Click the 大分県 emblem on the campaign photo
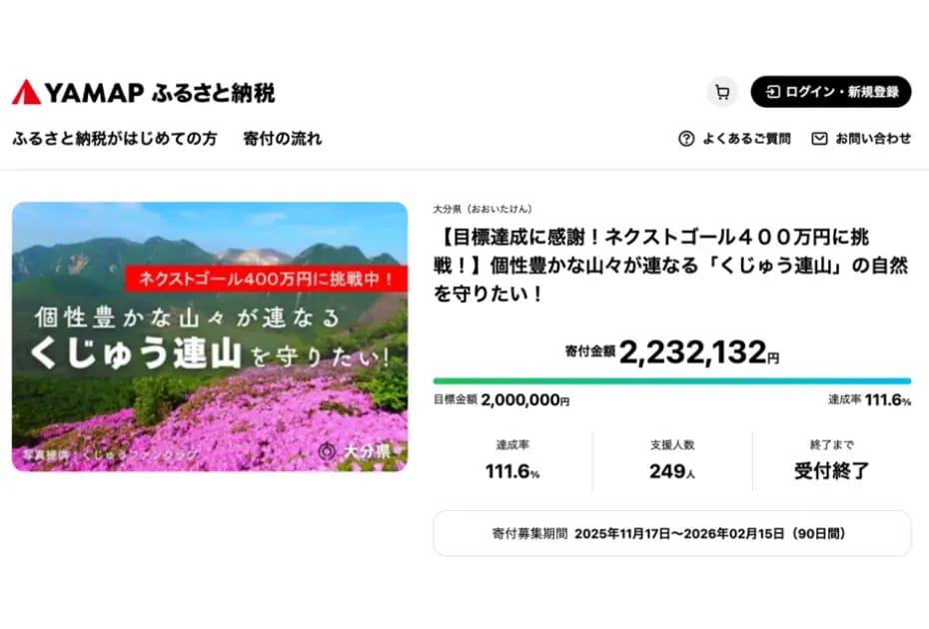Viewport: 929px width, 629px height. (x=328, y=450)
